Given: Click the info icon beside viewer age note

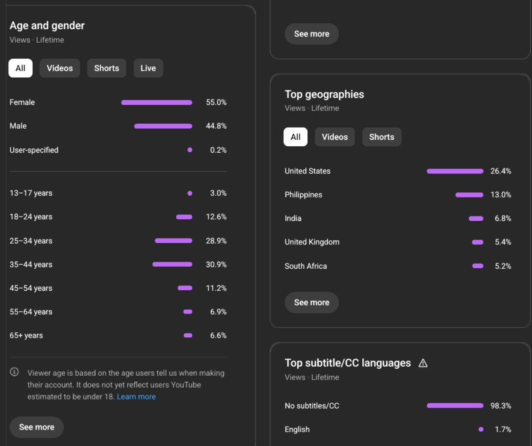Looking at the screenshot, I should point(14,372).
